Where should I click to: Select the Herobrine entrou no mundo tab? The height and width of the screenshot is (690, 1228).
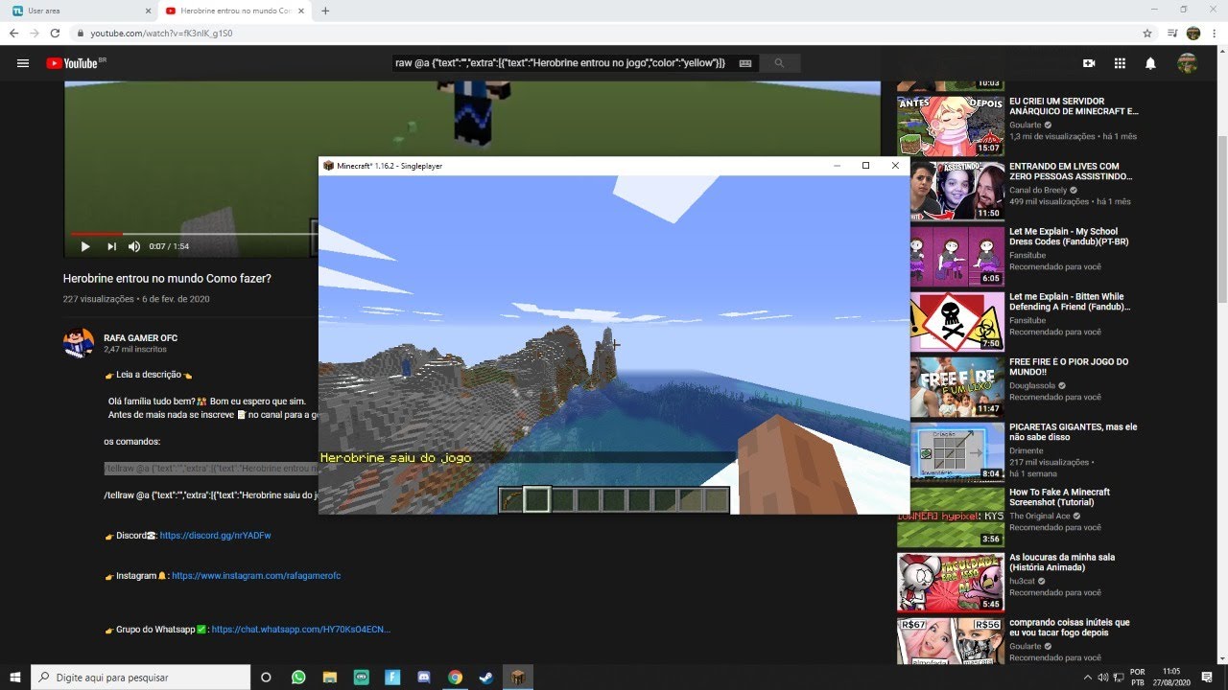tap(236, 11)
